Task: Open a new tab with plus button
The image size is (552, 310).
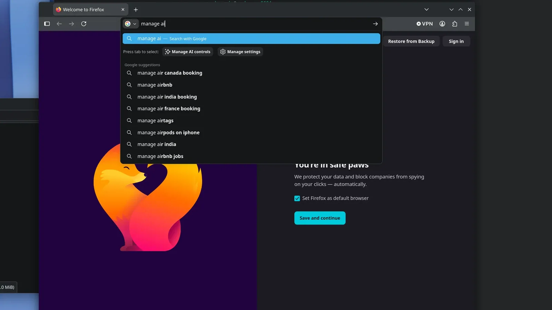Action: point(136,10)
